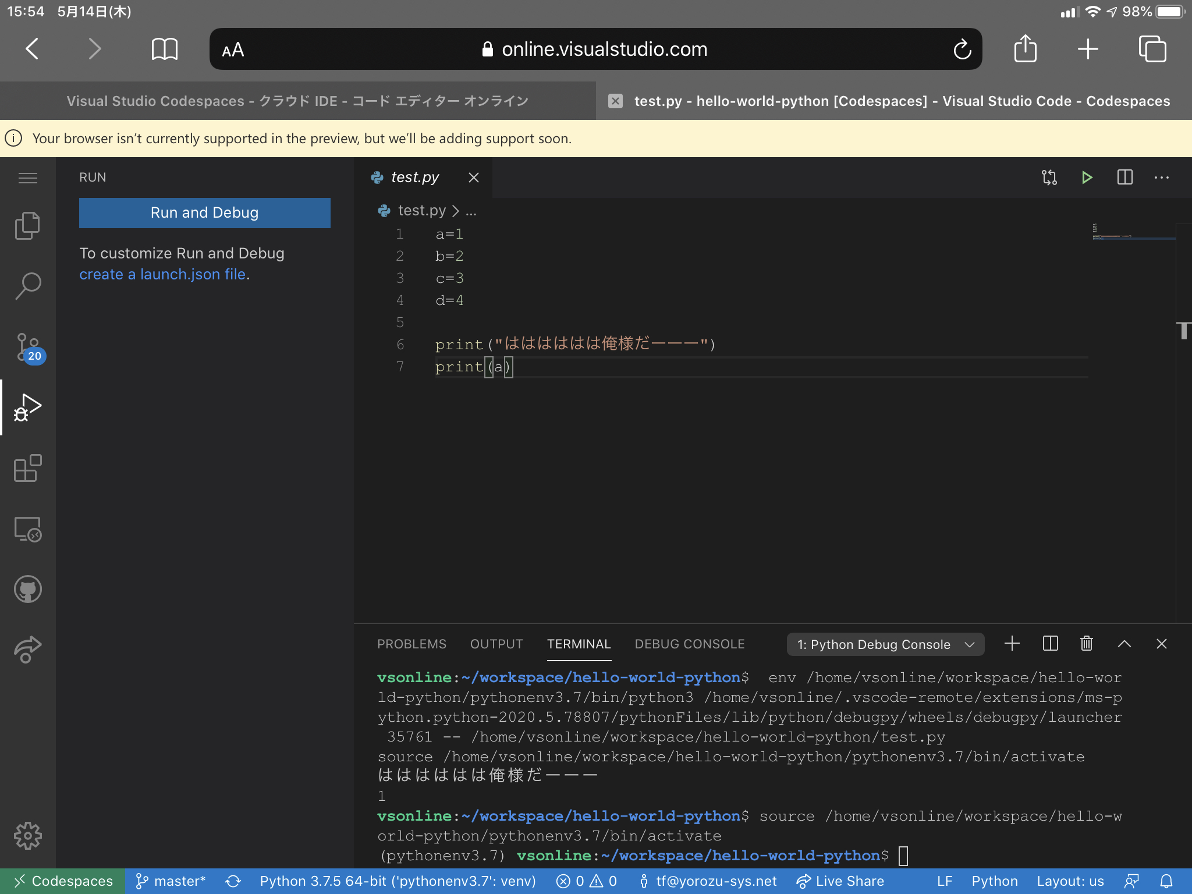The image size is (1192, 894).
Task: Click the Layout: us status item
Action: click(1070, 881)
